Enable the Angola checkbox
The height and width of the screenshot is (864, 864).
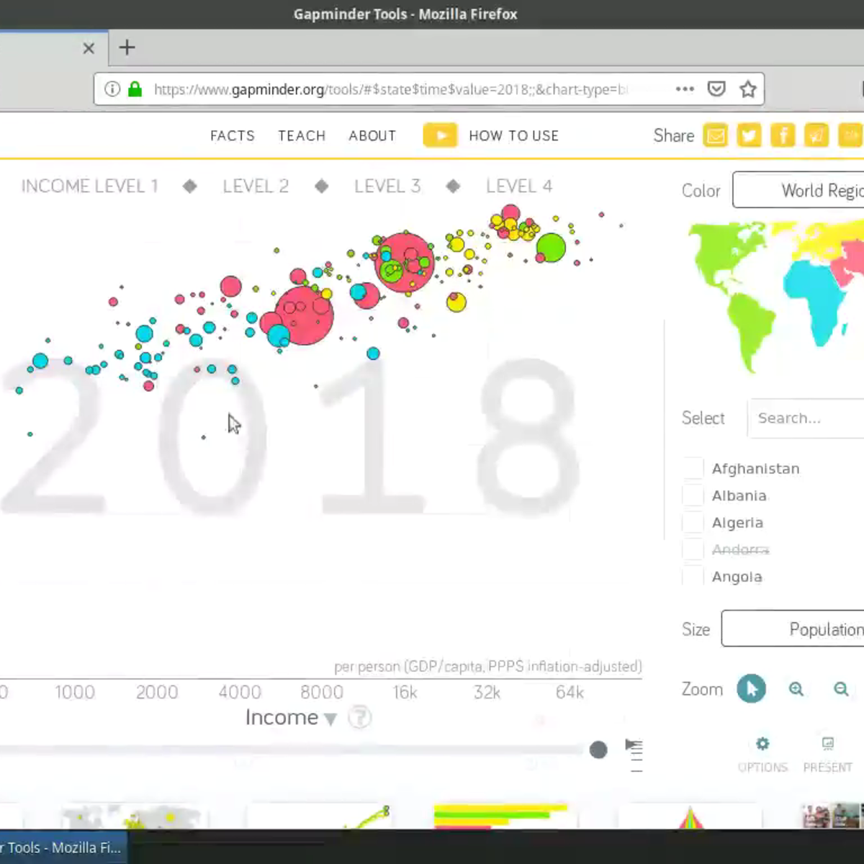[691, 575]
